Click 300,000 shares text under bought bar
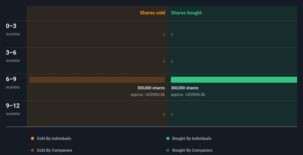303x155 pixels. tap(185, 88)
